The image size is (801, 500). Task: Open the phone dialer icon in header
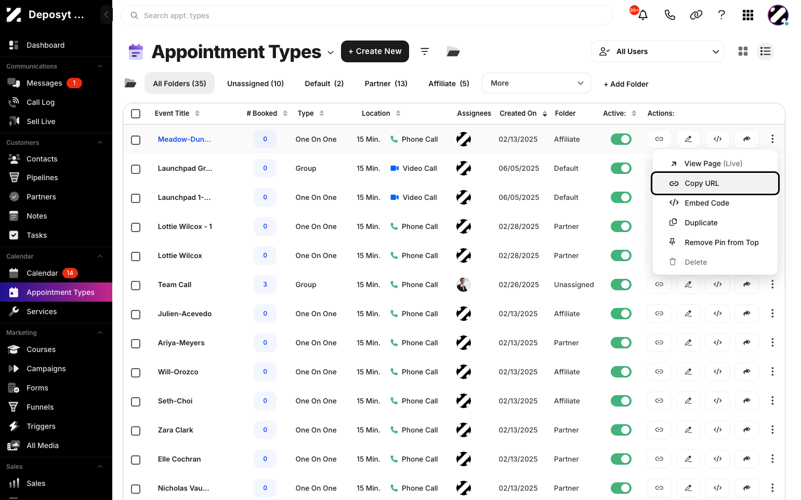point(670,15)
